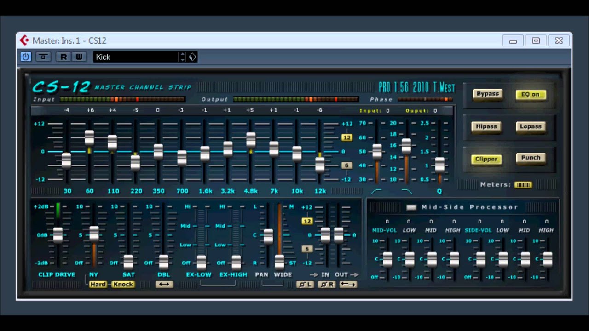Click the hipass frequency fader
This screenshot has width=589, height=331.
(x=377, y=151)
